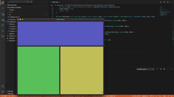Show errors and warnings in status bar
The width and height of the screenshot is (174, 97).
15,96
